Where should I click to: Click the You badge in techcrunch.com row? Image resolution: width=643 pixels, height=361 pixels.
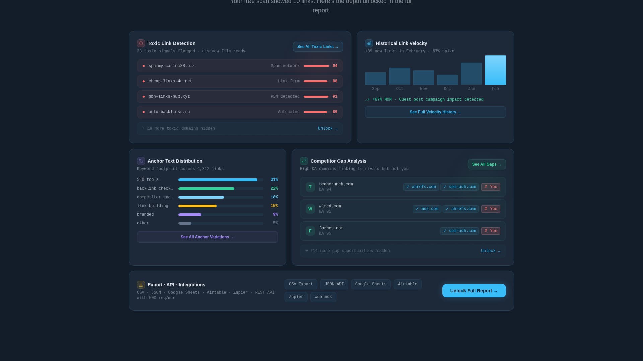click(x=491, y=187)
